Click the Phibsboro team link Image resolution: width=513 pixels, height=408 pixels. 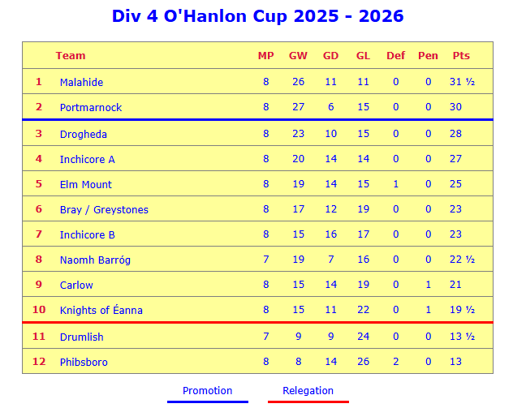click(x=83, y=362)
